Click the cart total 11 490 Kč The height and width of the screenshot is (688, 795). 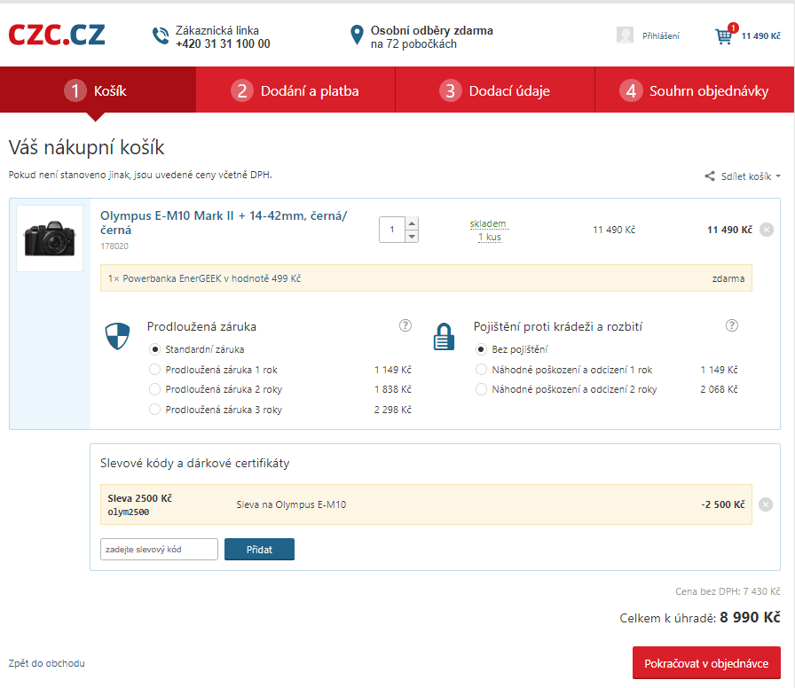tap(760, 36)
